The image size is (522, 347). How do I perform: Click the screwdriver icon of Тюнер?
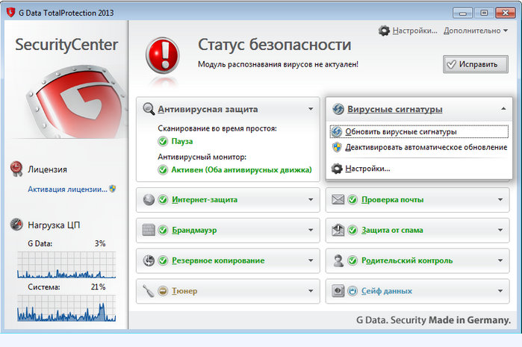tap(149, 291)
